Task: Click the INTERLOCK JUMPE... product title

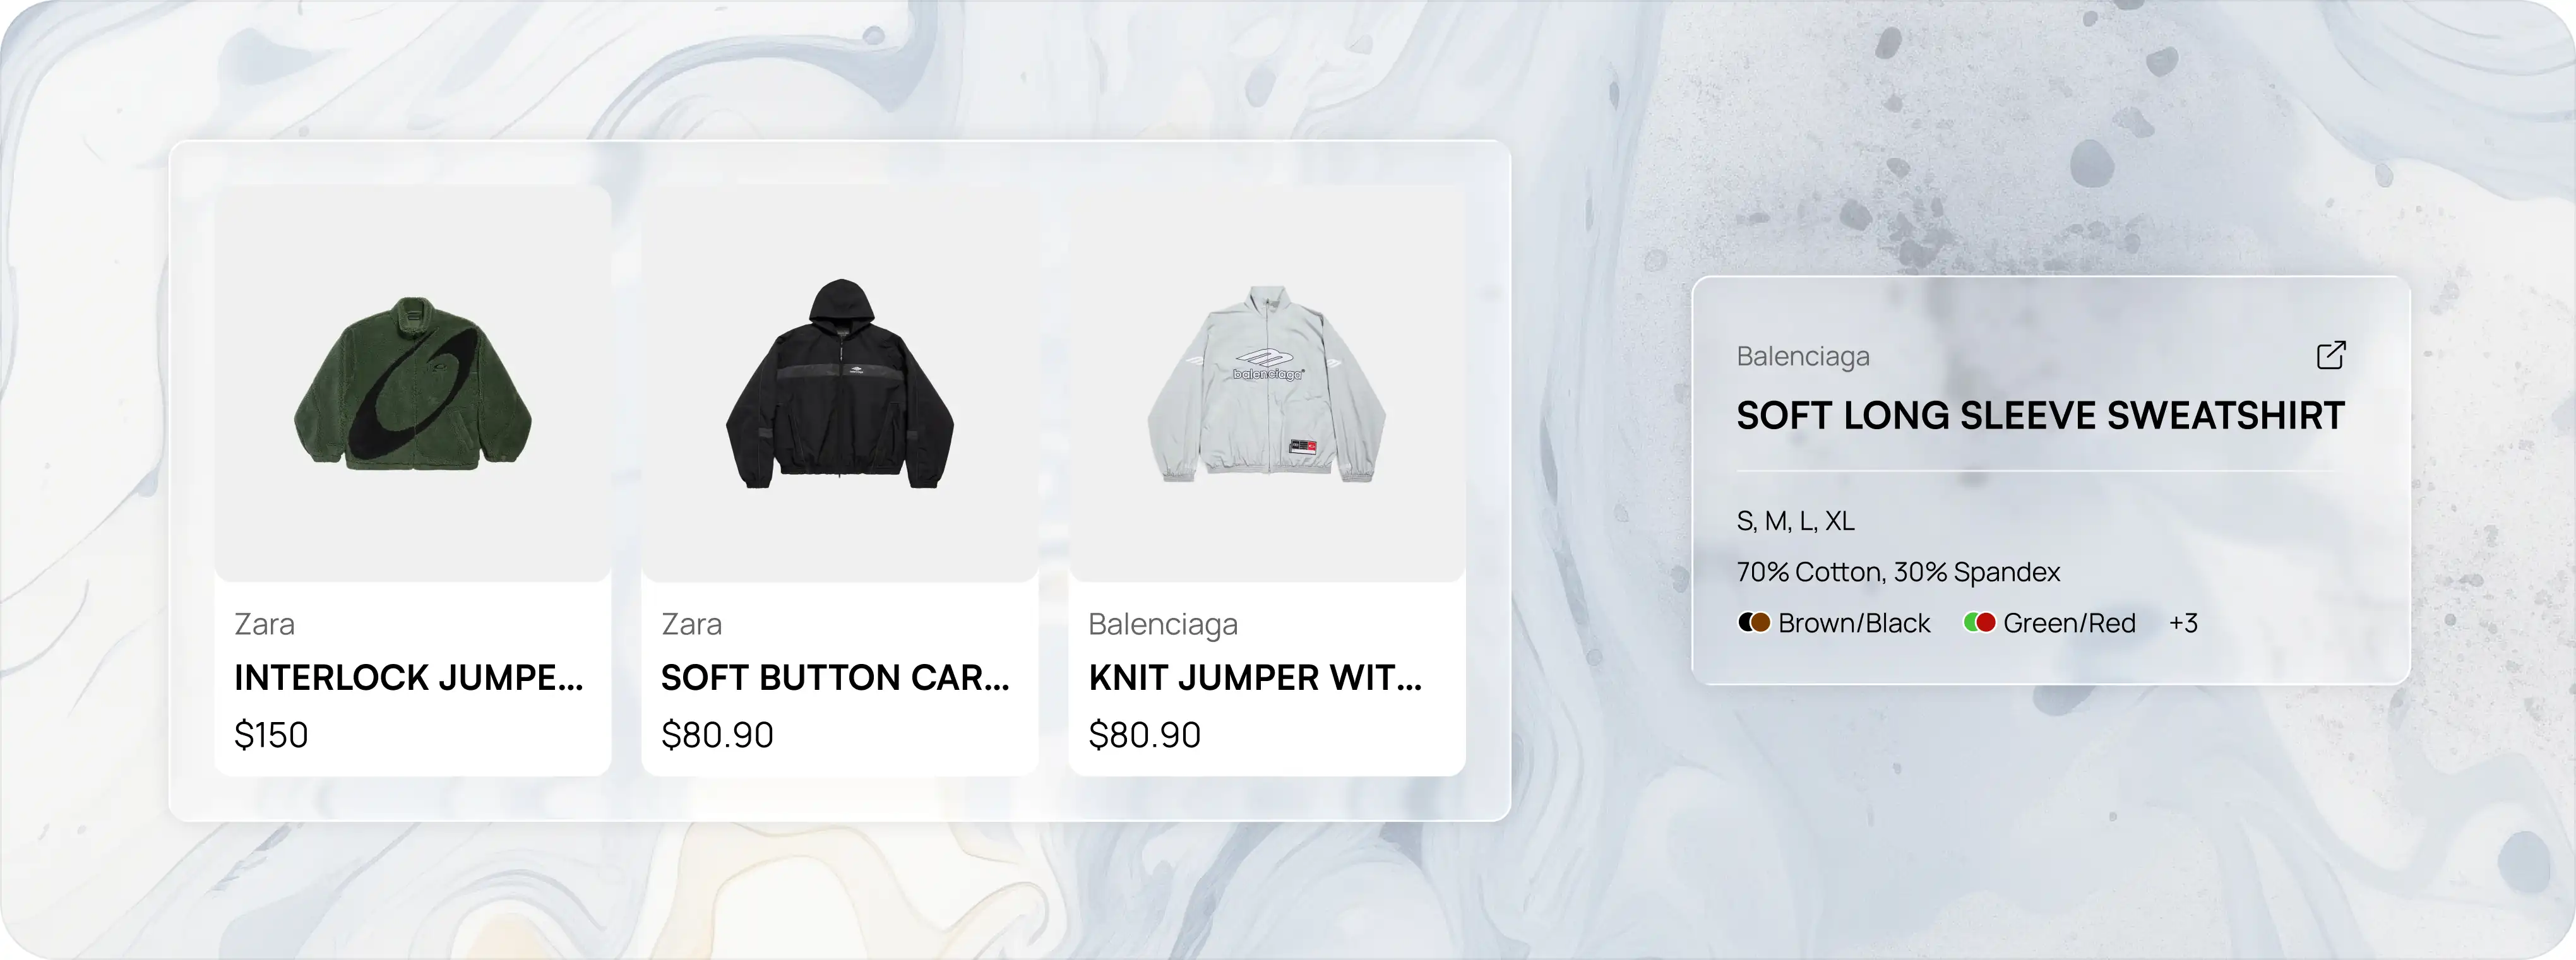Action: pyautogui.click(x=409, y=678)
